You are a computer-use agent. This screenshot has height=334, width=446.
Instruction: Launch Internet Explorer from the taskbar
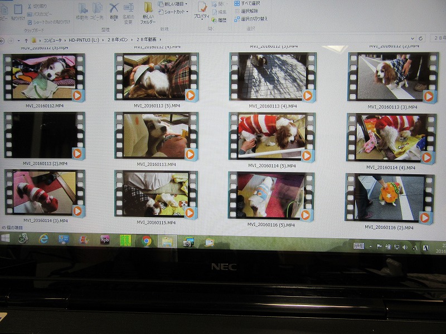(x=43, y=239)
